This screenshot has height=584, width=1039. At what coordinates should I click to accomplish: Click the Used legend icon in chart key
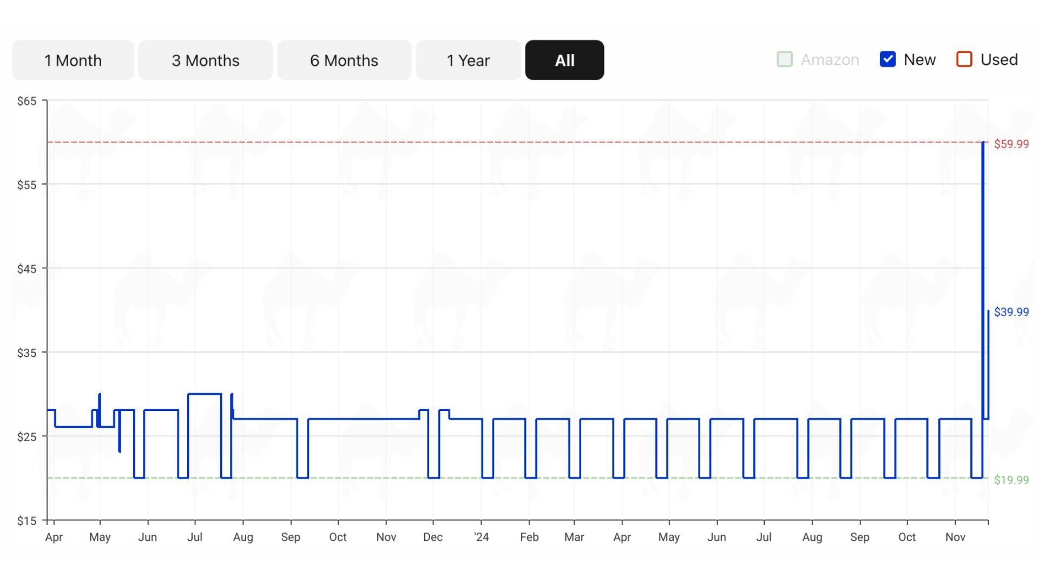(x=964, y=60)
